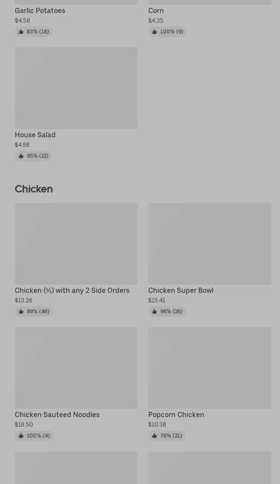Click thumbs-up icon under Chicken (½) with 2 Sides
The height and width of the screenshot is (484, 280).
pyautogui.click(x=21, y=312)
